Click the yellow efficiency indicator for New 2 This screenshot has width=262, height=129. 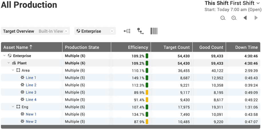point(147,122)
